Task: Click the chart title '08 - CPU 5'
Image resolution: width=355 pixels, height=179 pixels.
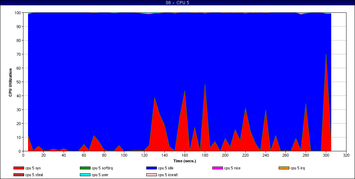Action: [x=177, y=3]
